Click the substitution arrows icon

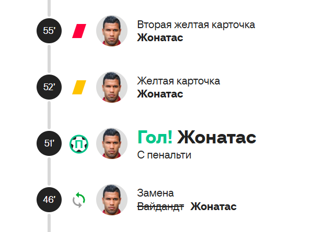pos(79,200)
